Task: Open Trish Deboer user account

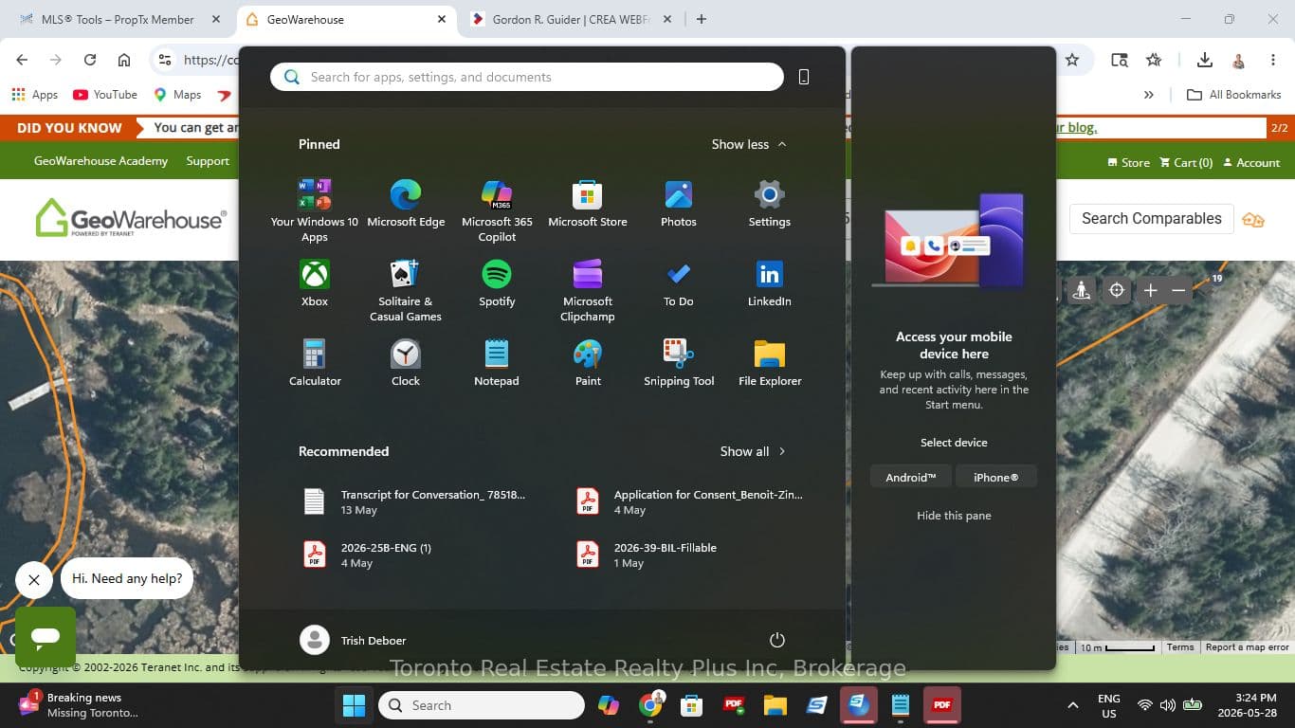Action: 353,640
